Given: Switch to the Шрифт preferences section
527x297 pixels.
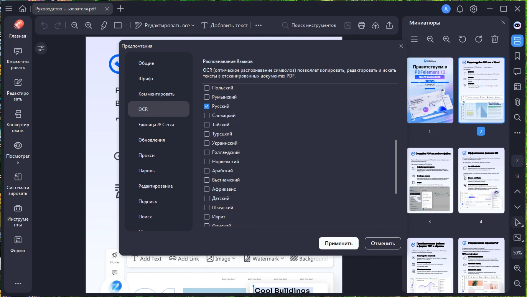Looking at the screenshot, I should pos(146,79).
